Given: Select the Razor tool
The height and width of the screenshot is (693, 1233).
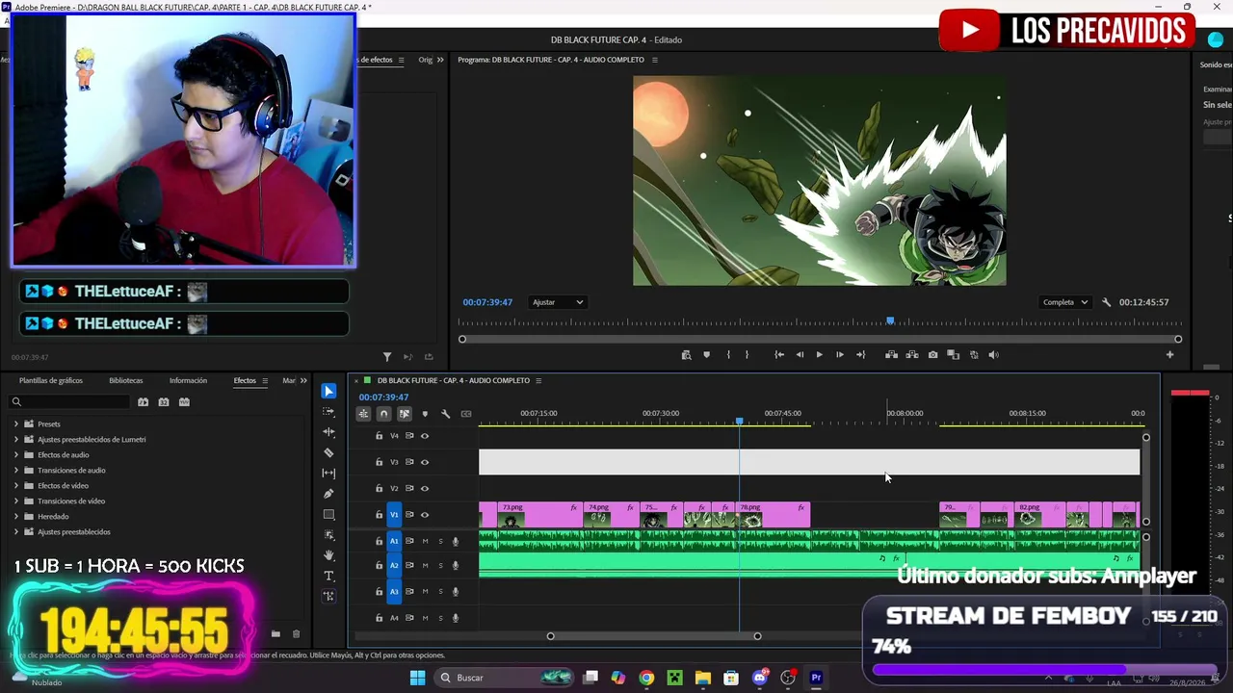Looking at the screenshot, I should [328, 452].
